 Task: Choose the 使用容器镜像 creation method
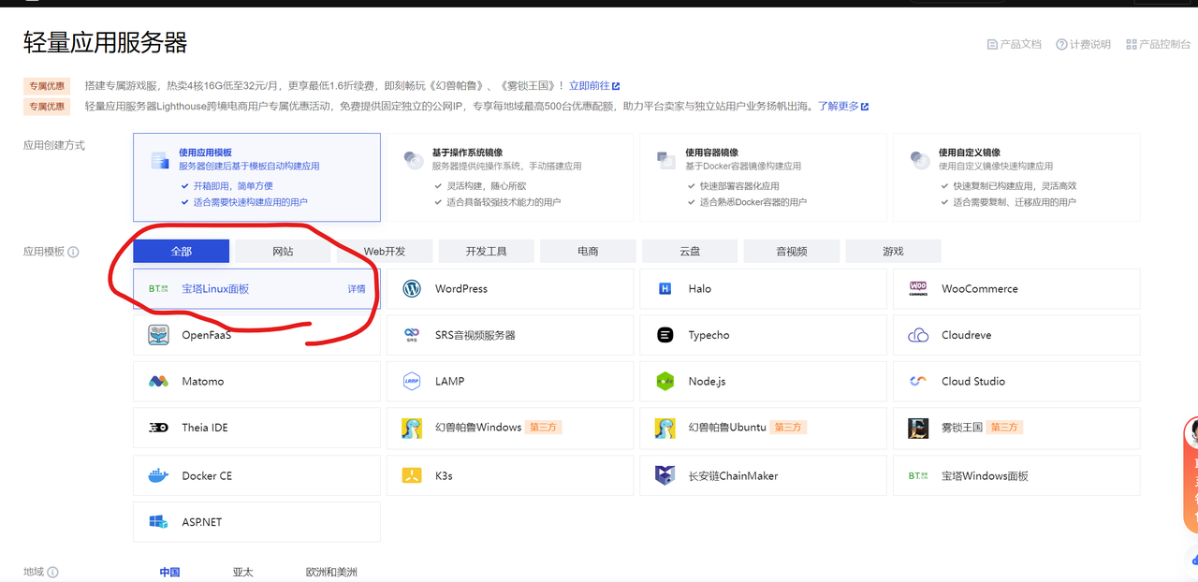(763, 178)
